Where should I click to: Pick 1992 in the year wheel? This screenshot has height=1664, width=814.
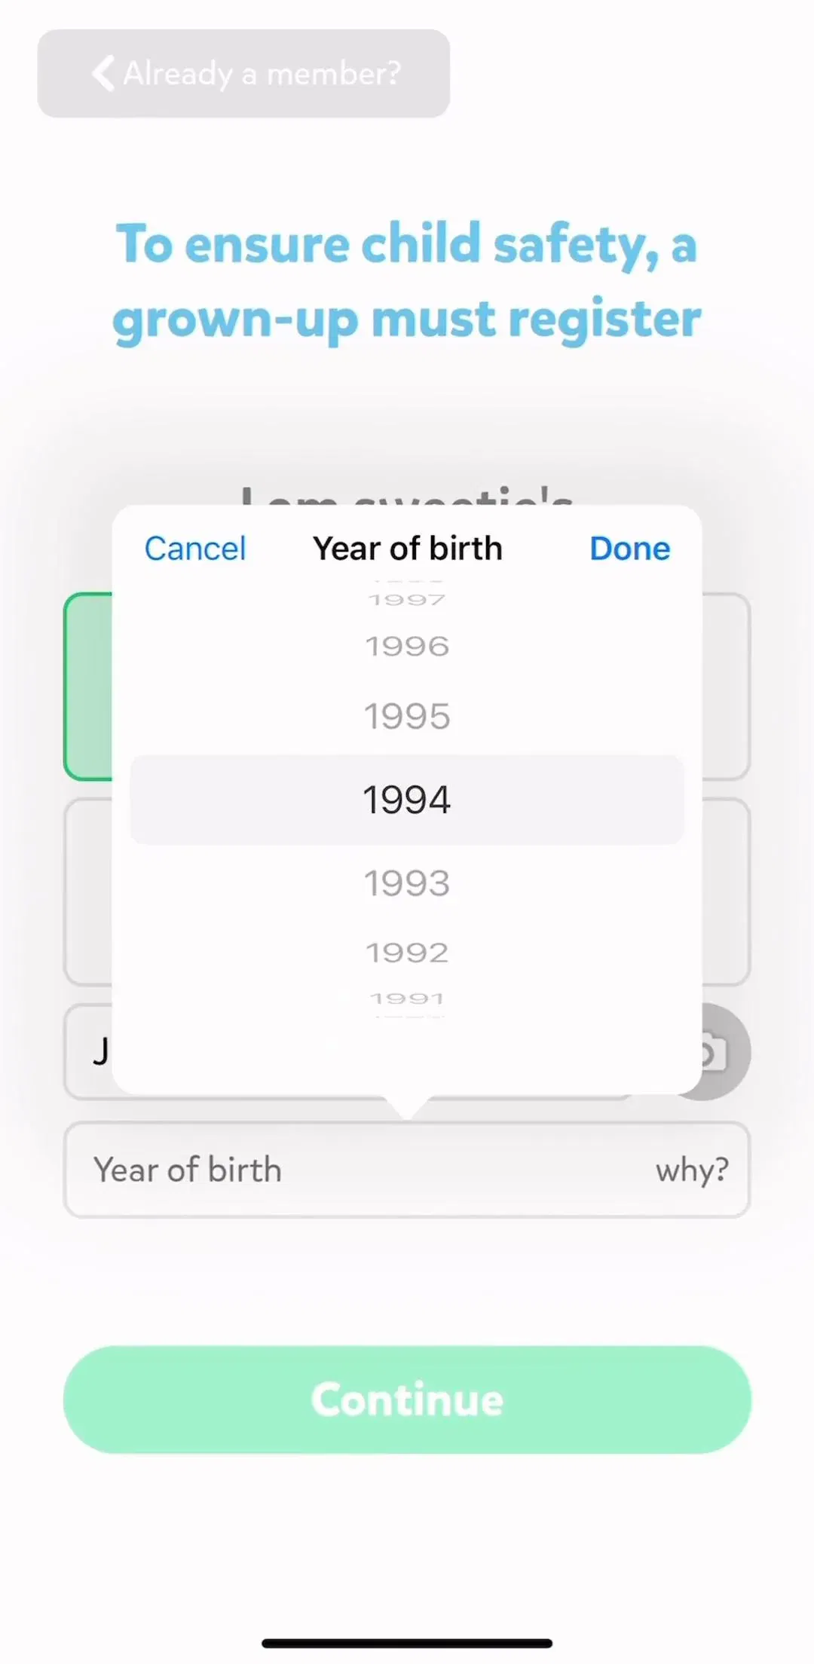click(x=407, y=953)
